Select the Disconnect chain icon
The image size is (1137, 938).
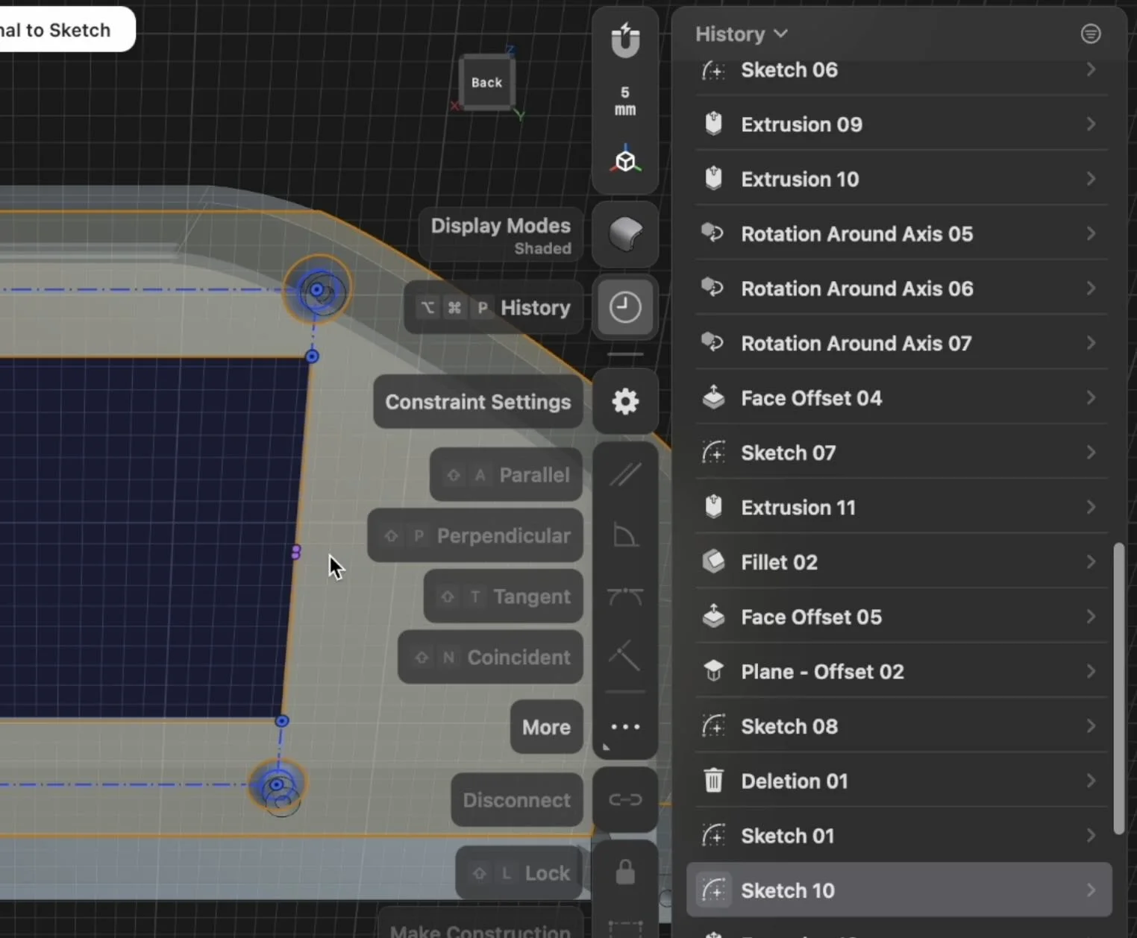pos(624,799)
